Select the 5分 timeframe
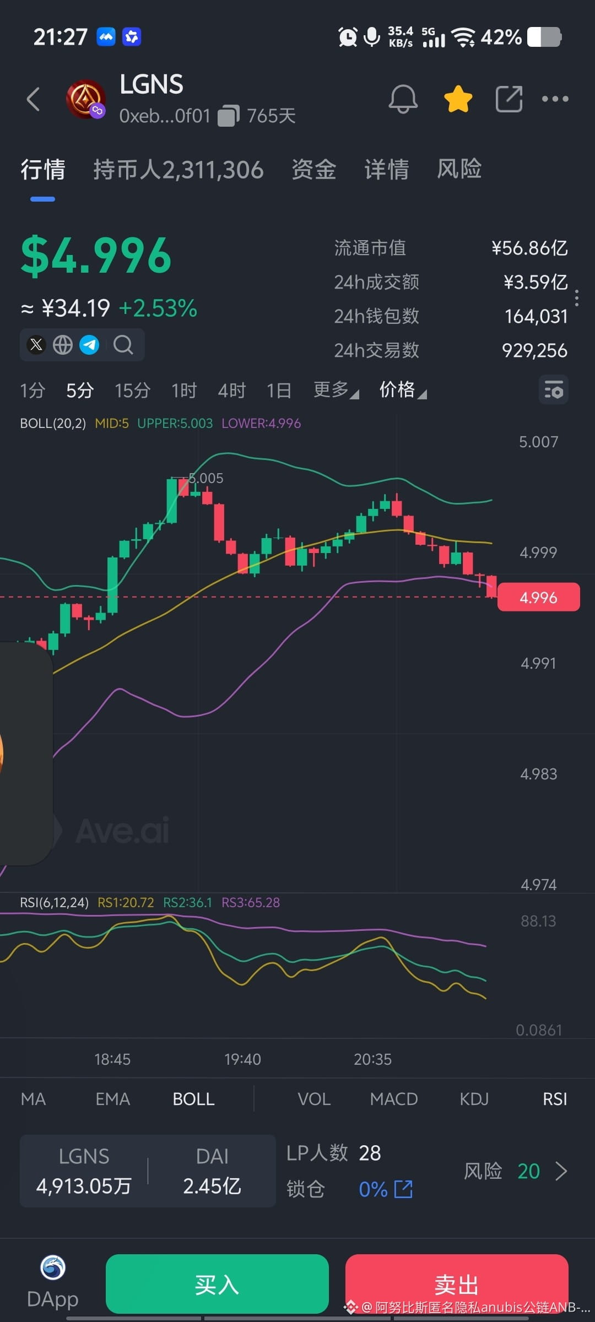 [x=80, y=390]
